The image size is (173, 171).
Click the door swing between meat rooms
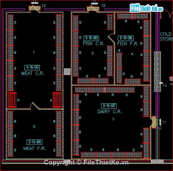click(x=35, y=106)
